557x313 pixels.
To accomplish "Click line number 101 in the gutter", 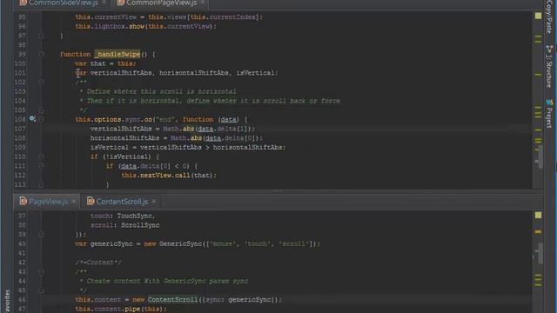I will point(20,73).
